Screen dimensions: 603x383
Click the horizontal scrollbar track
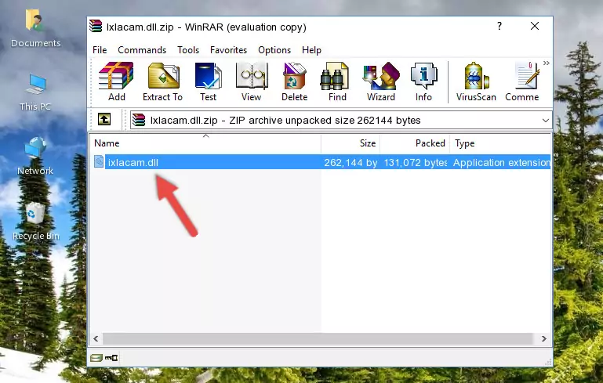(x=318, y=339)
